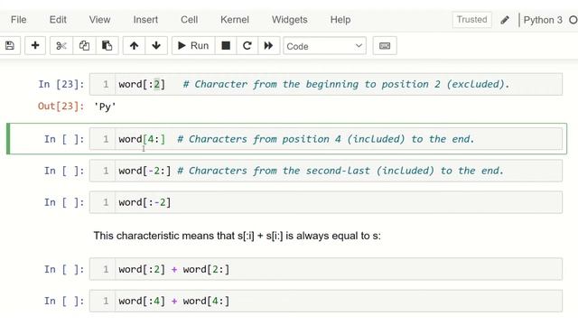This screenshot has width=578, height=325.
Task: Click the In [ ]: prompt of word[:-2] cell
Action: click(64, 202)
